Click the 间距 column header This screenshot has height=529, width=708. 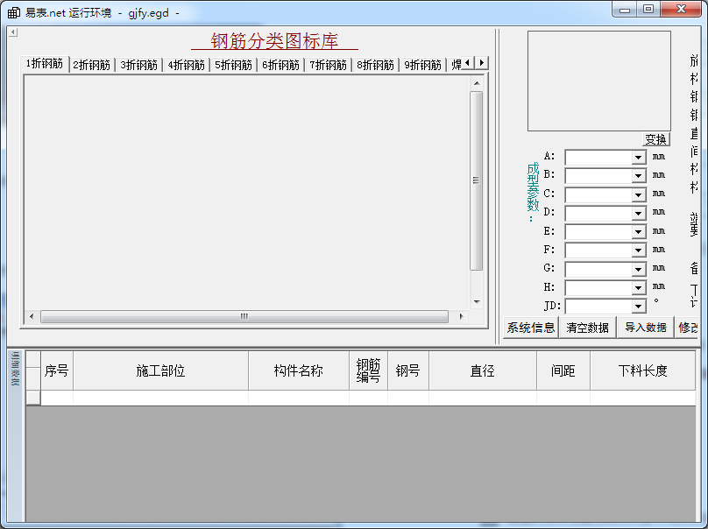tap(563, 370)
